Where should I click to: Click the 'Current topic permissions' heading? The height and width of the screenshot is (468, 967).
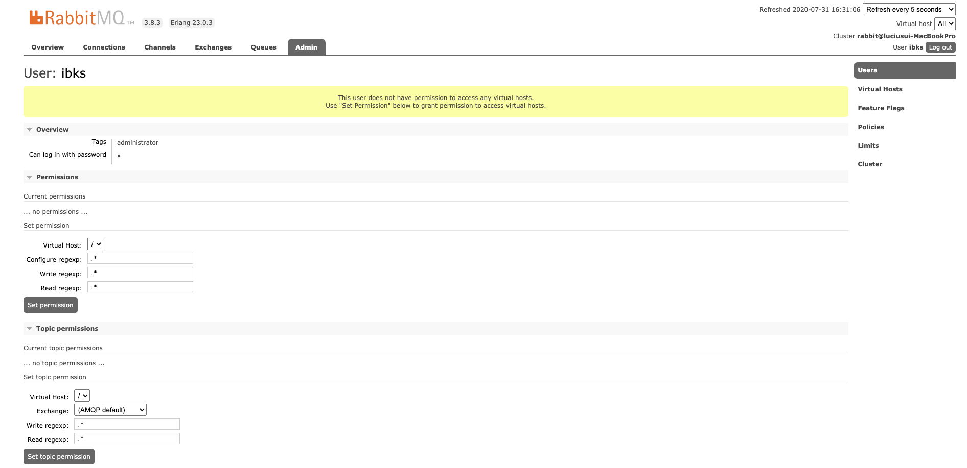(x=63, y=348)
